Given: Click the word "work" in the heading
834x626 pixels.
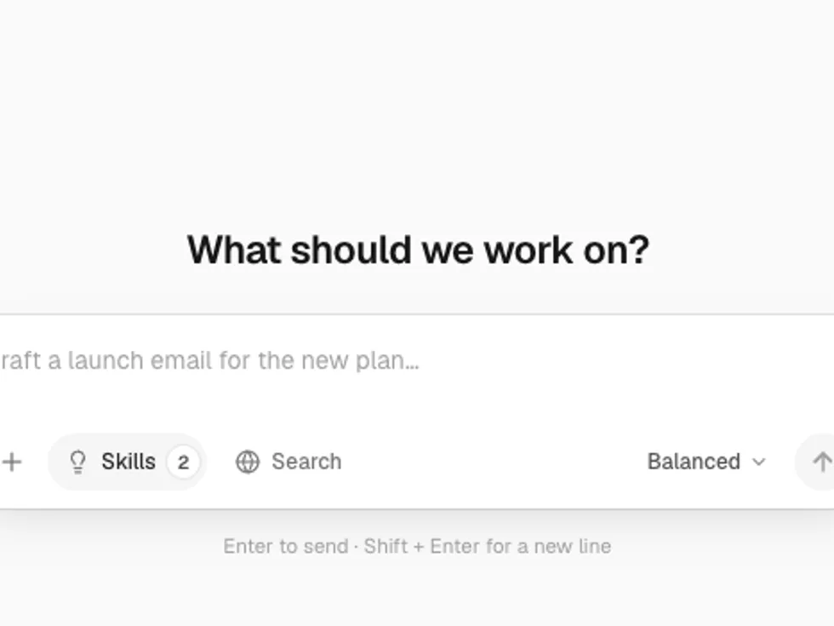Looking at the screenshot, I should tap(528, 250).
